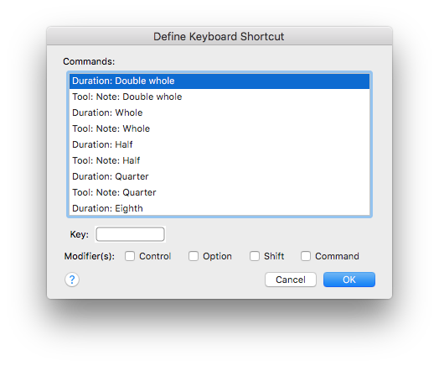Viewport: 439px width, 366px height.
Task: Cancel the keyboard shortcut dialog
Action: (291, 280)
